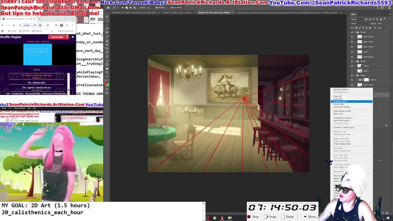Image resolution: width=393 pixels, height=221 pixels.
Task: Select the Type tool
Action: click(107, 52)
